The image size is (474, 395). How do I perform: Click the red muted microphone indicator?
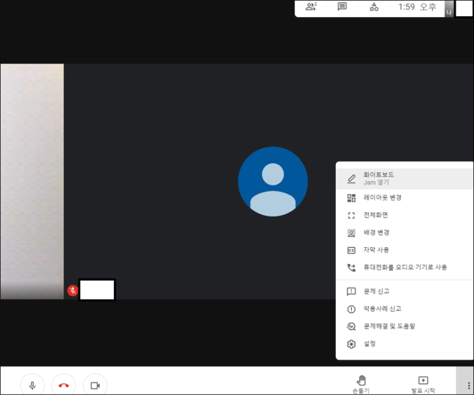click(72, 291)
